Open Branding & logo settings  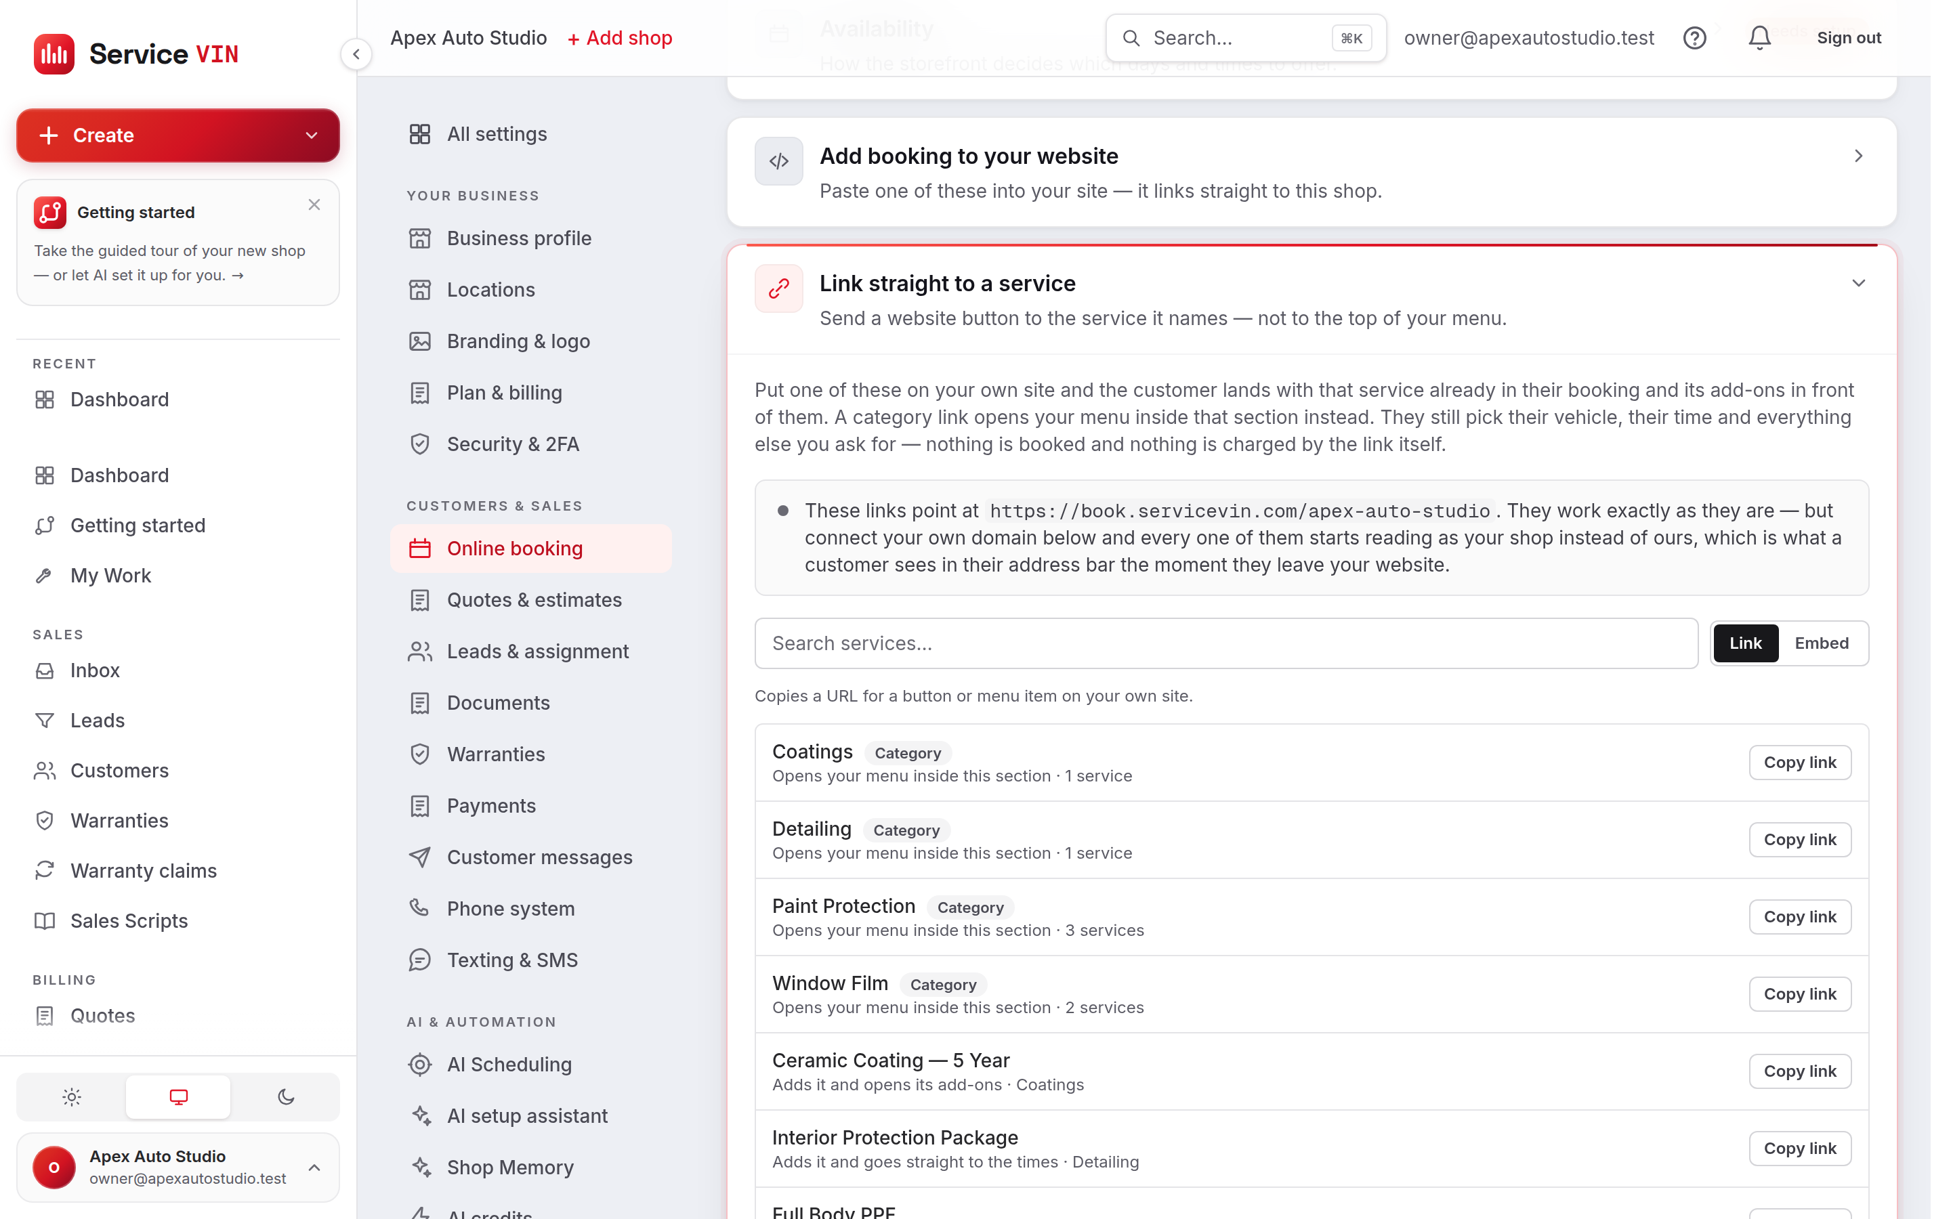point(530,342)
